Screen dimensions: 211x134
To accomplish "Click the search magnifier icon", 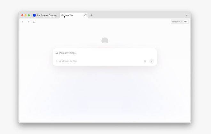I will click(x=57, y=53).
